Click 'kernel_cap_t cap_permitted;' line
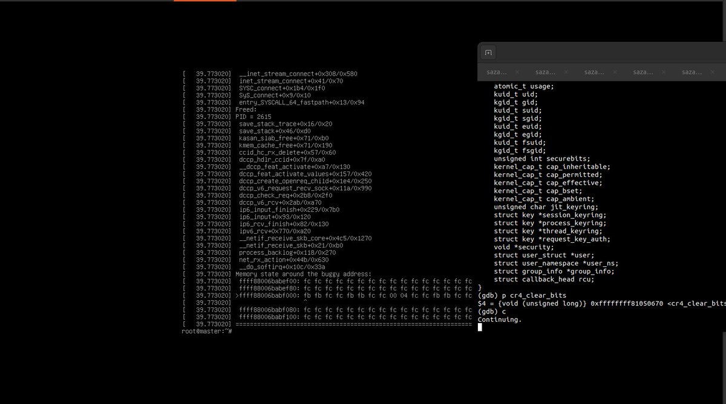 point(548,175)
